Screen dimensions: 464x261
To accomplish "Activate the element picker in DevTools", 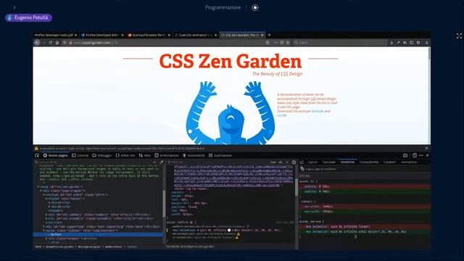I will 37,155.
